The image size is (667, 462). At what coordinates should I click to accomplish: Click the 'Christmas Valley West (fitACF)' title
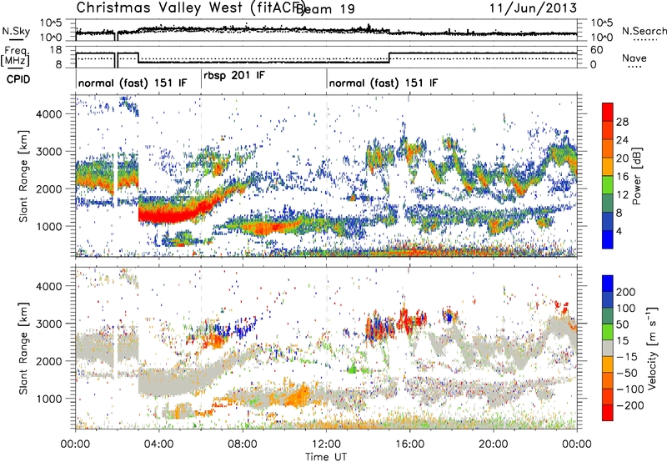tap(191, 8)
